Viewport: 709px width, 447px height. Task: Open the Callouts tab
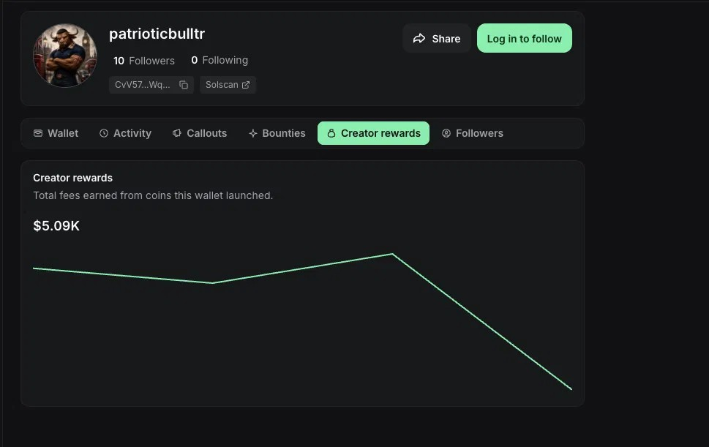[x=200, y=133]
